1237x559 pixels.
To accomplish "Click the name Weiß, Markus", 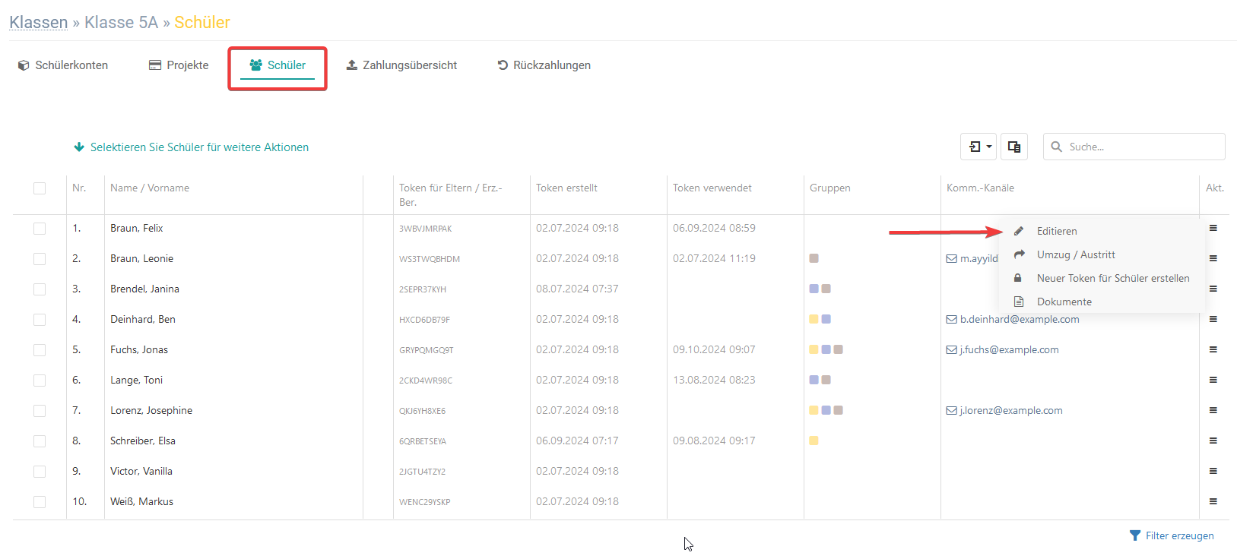I will (141, 501).
